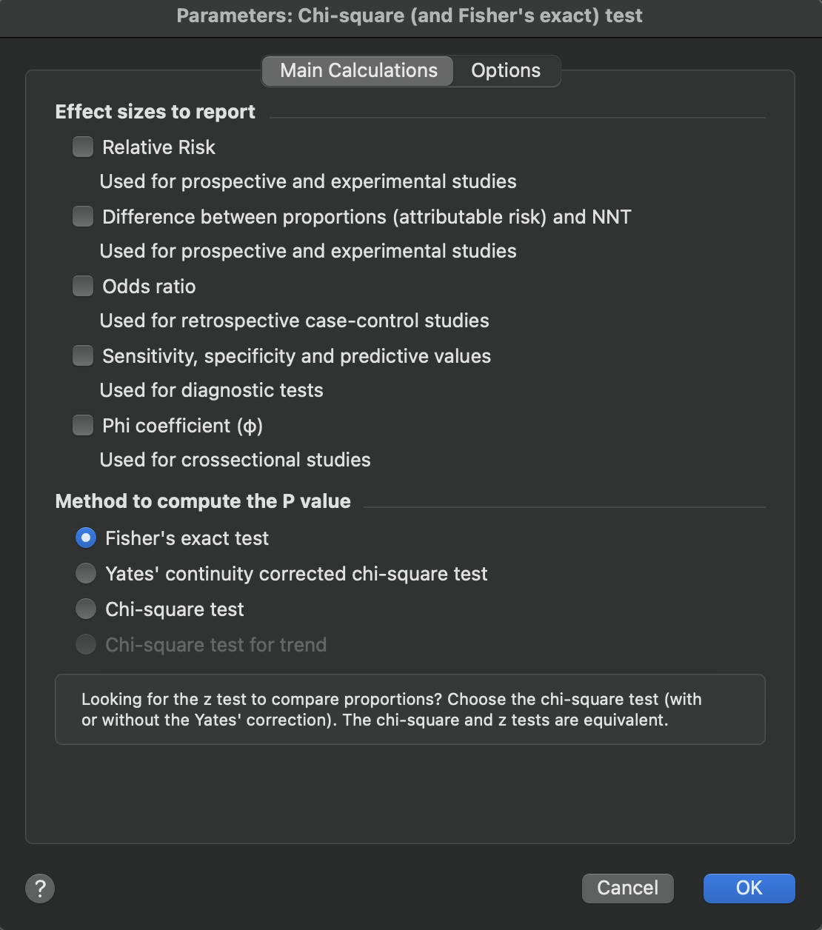Viewport: 822px width, 930px height.
Task: Select the Chi-square test radio button
Action: pyautogui.click(x=86, y=609)
